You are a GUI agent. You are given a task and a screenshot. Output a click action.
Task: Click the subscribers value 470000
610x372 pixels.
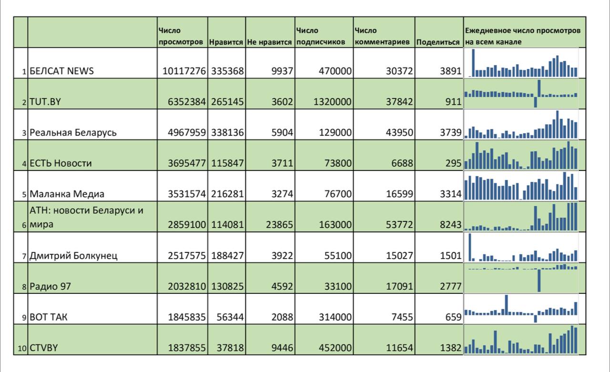(x=335, y=71)
